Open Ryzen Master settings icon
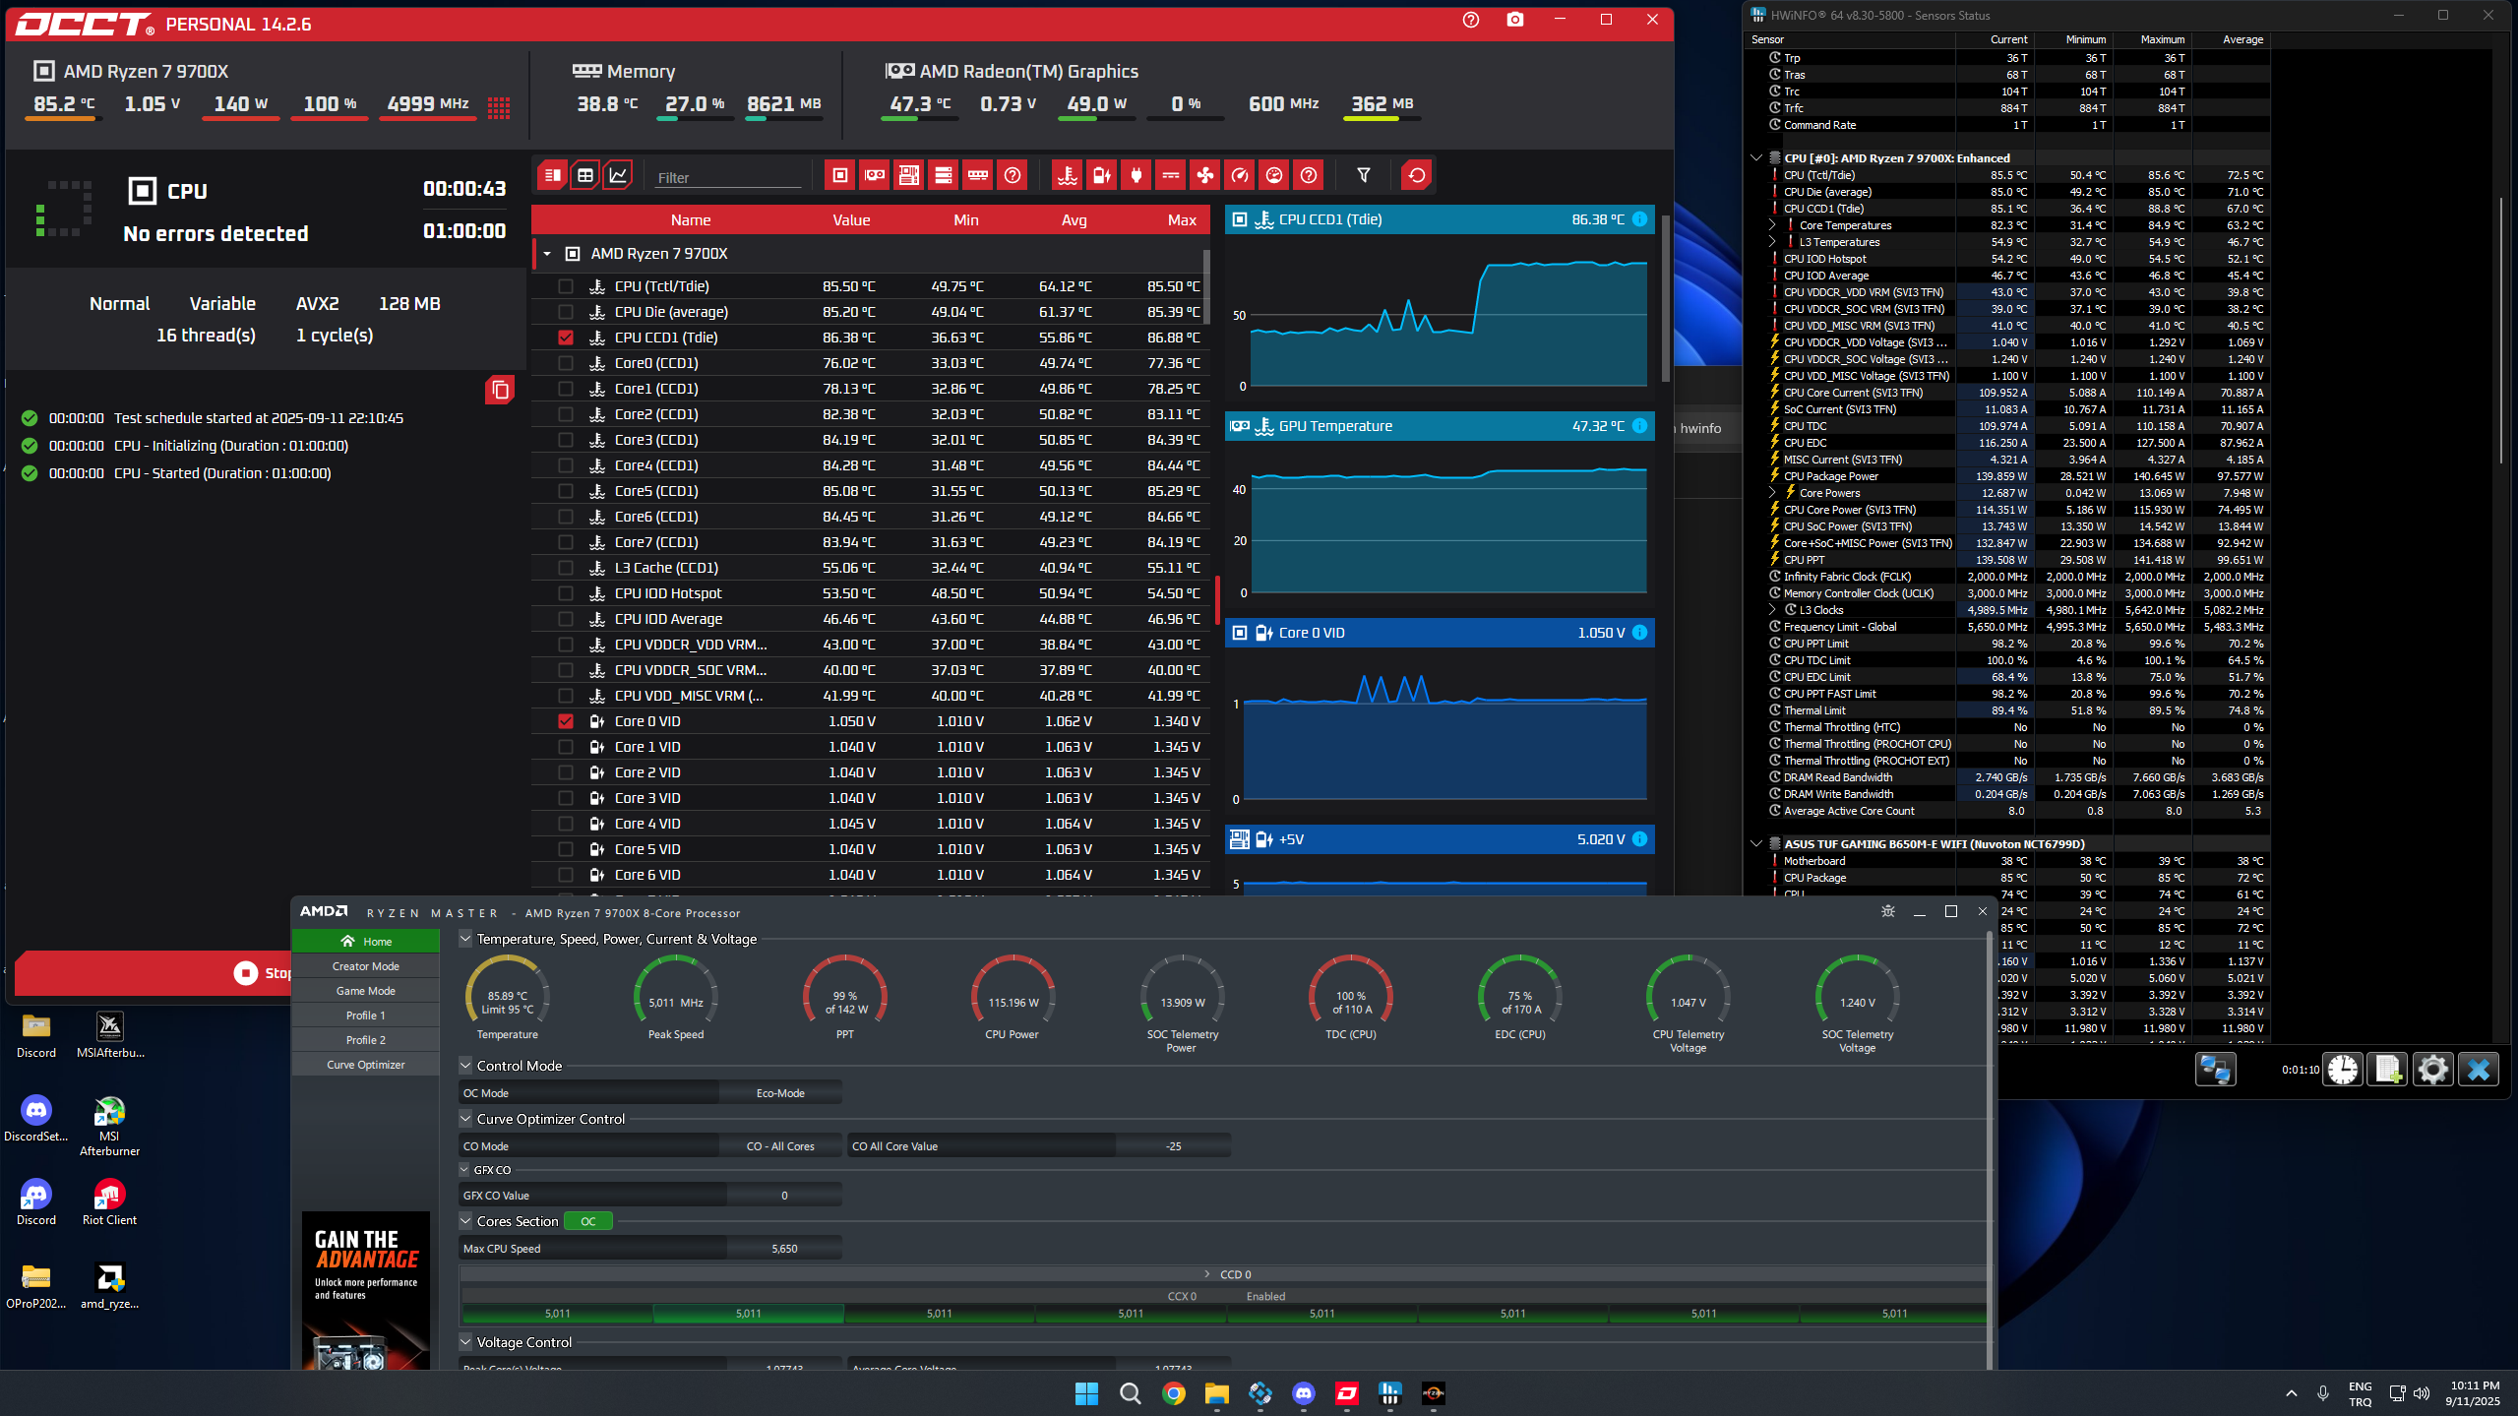 1888,911
